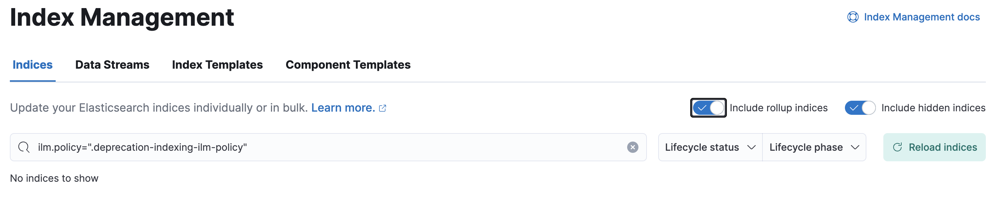The height and width of the screenshot is (212, 995).
Task: Open the Index Management docs link
Action: (922, 17)
